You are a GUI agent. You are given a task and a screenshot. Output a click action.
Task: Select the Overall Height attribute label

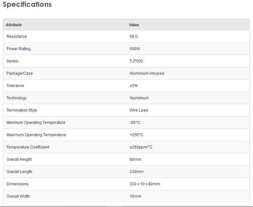click(x=19, y=160)
